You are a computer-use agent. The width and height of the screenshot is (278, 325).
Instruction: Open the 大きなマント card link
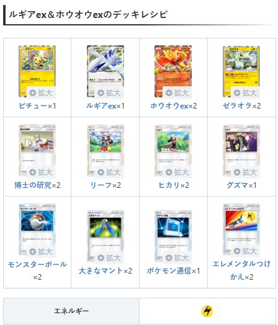pos(101,270)
